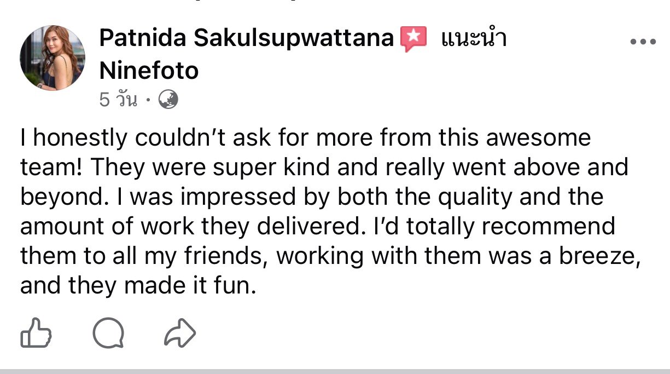The height and width of the screenshot is (374, 670).
Task: Tap the thumbs-up Like icon
Action: coord(36,333)
